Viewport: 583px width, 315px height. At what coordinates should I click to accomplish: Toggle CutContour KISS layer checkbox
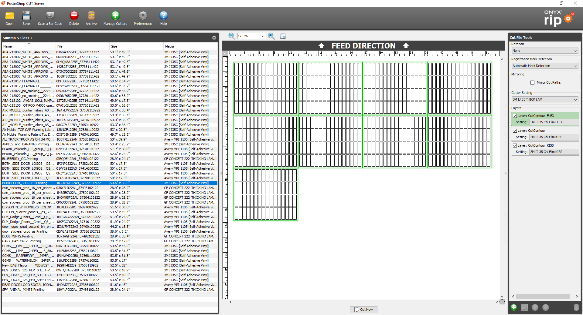click(515, 145)
